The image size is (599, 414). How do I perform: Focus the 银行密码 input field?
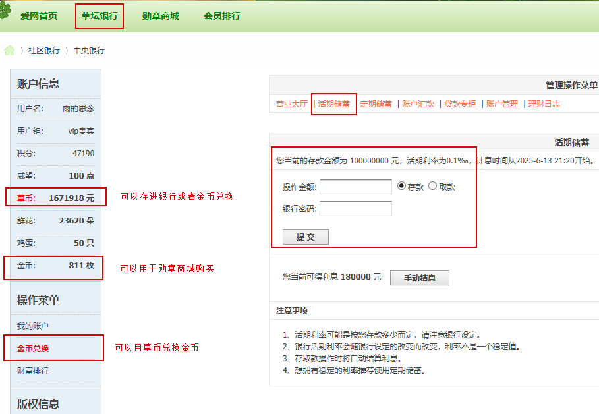pos(356,209)
